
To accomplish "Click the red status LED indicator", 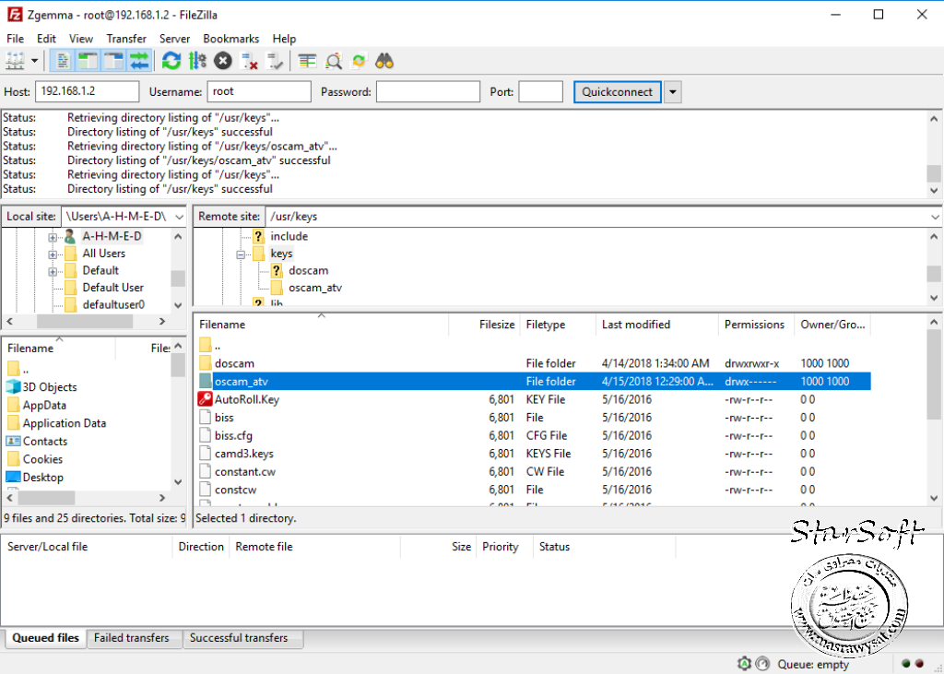I will [920, 664].
